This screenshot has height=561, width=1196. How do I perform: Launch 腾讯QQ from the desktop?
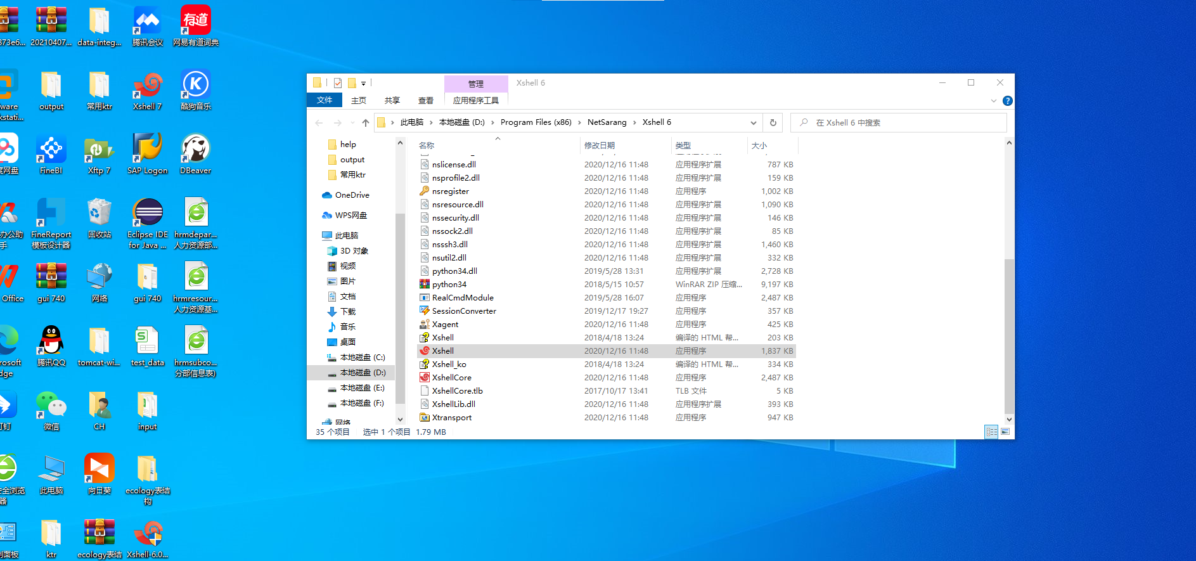click(x=51, y=347)
